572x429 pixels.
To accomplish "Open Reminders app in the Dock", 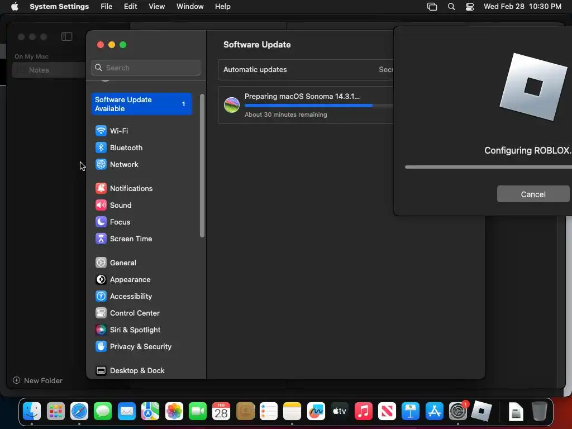I will pyautogui.click(x=269, y=412).
